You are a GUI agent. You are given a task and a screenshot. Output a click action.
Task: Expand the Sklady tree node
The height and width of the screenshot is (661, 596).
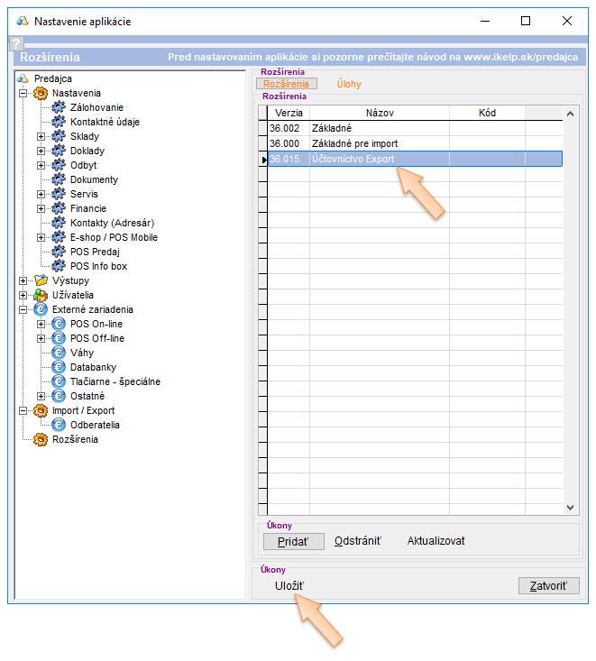[x=41, y=136]
